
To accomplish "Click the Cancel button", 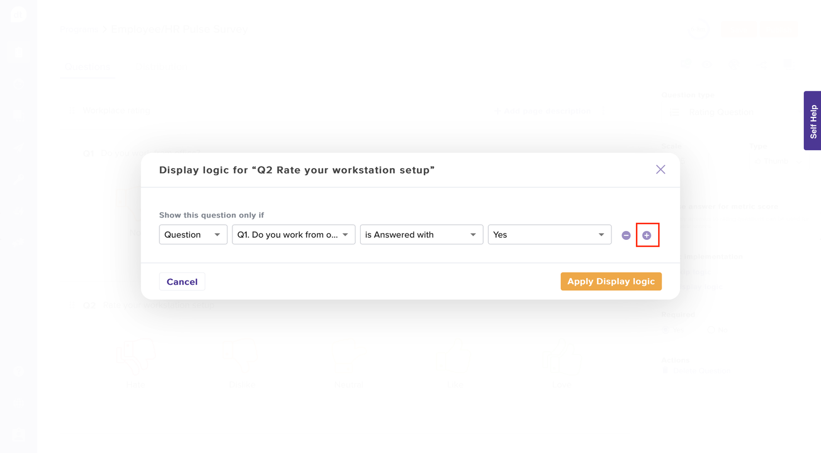I will [x=182, y=282].
